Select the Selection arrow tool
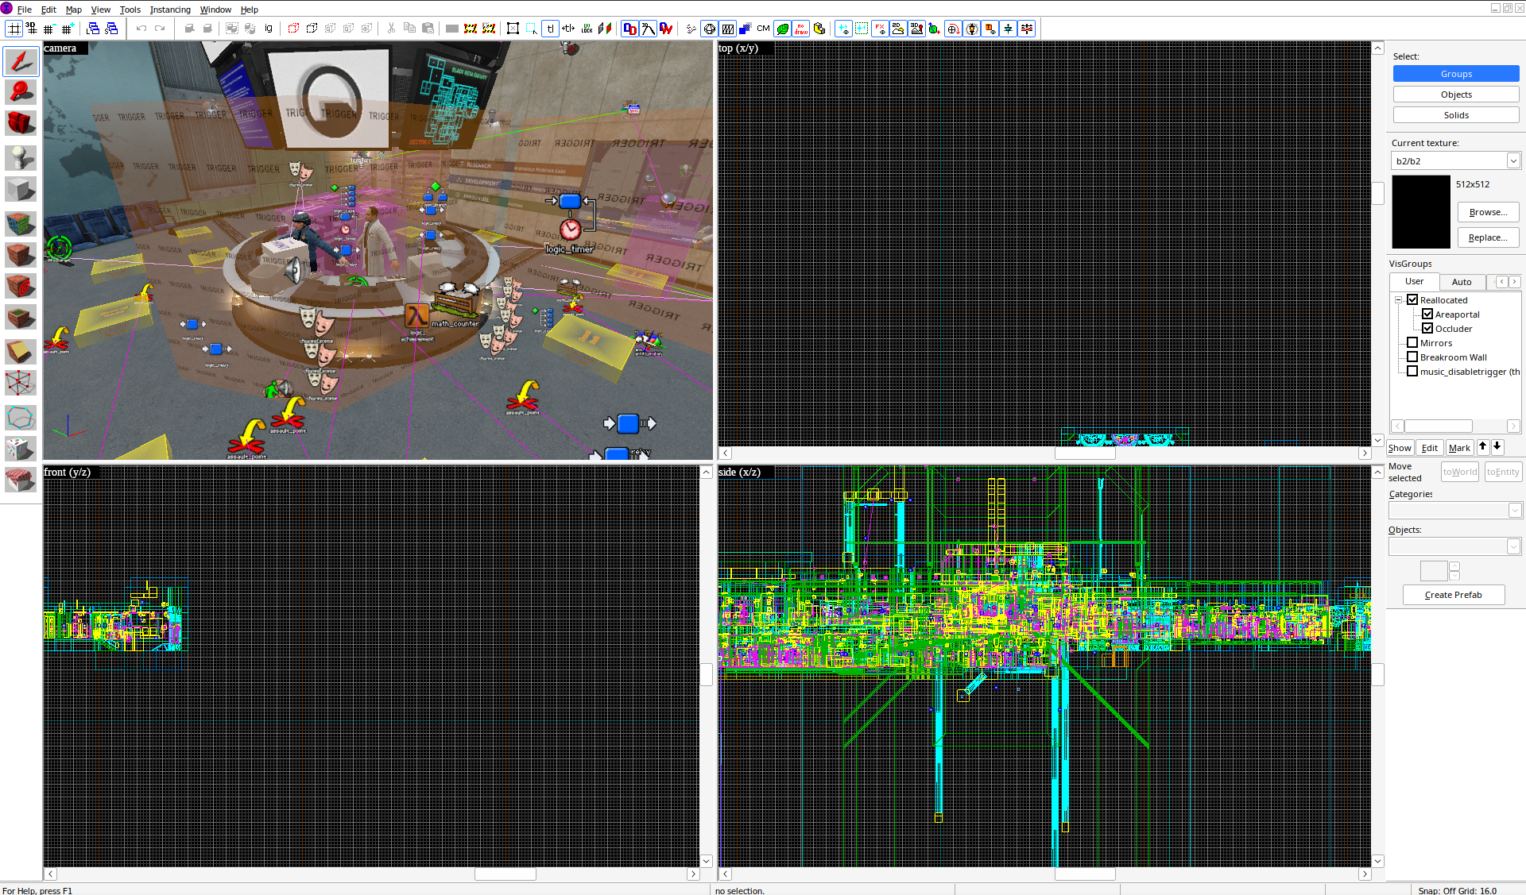Screen dimensions: 1526x895 coord(21,61)
